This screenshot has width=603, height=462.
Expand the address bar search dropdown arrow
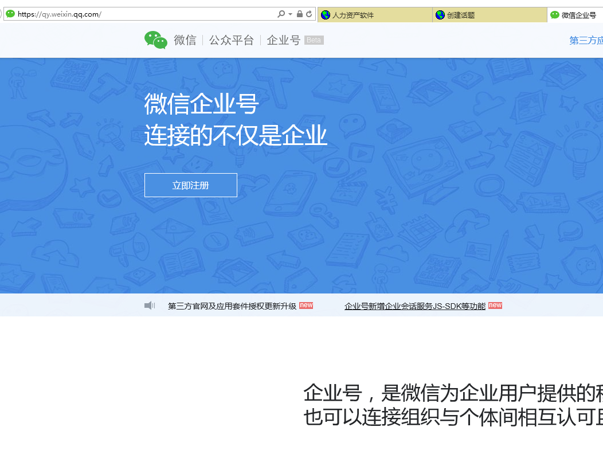(x=290, y=14)
